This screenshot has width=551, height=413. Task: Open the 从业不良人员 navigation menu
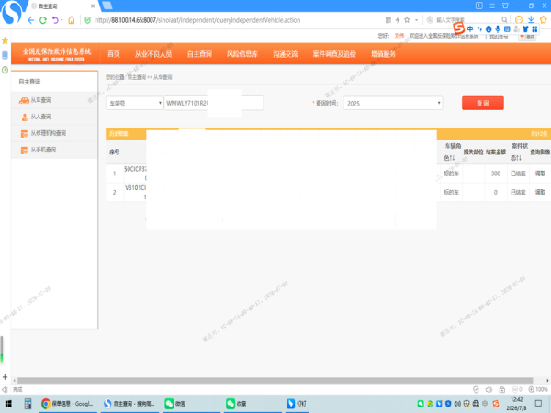click(x=153, y=54)
